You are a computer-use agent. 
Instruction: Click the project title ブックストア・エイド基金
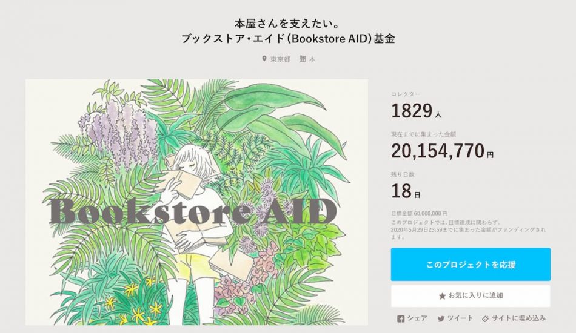click(x=288, y=39)
